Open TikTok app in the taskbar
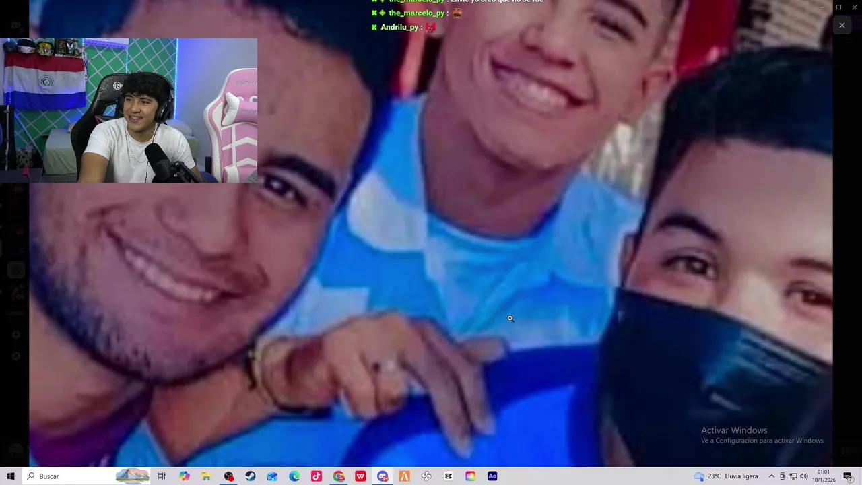Screen dimensions: 862x485 click(317, 476)
